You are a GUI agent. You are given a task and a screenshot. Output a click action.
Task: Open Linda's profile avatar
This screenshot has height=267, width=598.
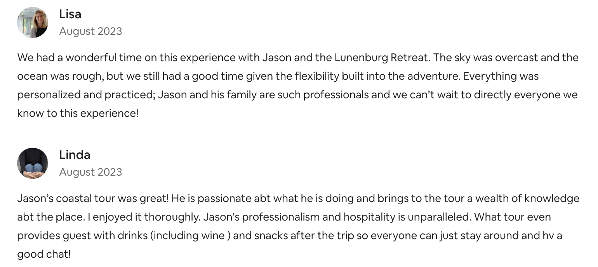click(x=33, y=163)
